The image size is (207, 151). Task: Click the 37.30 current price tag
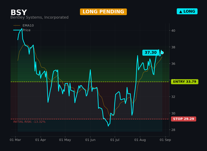150,53
